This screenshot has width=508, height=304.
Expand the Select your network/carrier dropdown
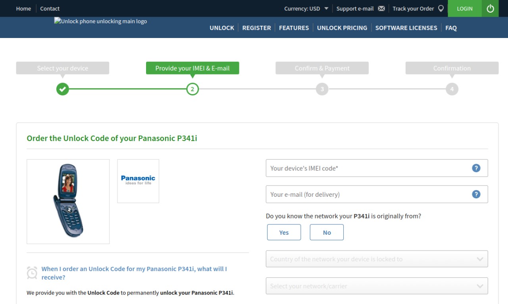[377, 286]
